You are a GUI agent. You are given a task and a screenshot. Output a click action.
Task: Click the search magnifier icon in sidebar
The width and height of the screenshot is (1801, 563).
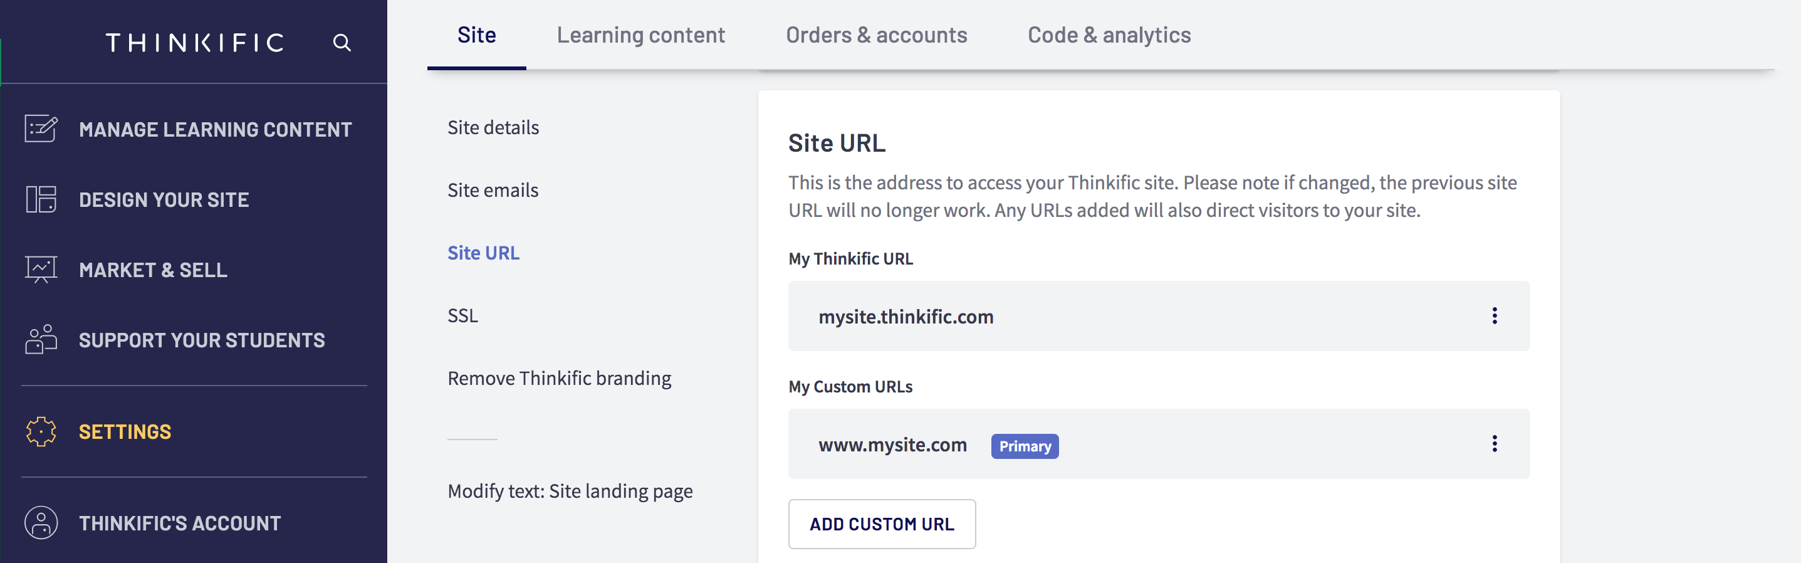[x=342, y=43]
